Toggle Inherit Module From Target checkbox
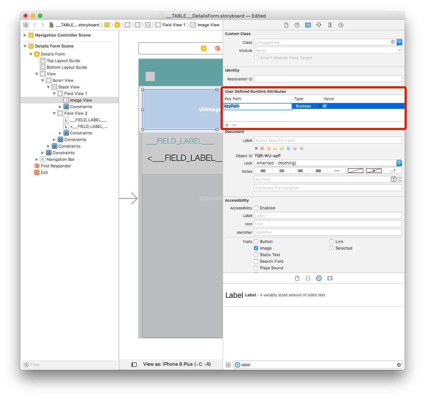The height and width of the screenshot is (399, 425). (256, 58)
